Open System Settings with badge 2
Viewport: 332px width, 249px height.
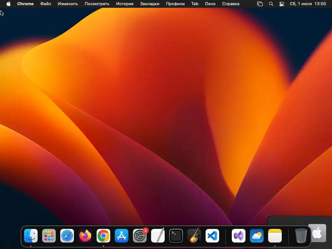[140, 235]
